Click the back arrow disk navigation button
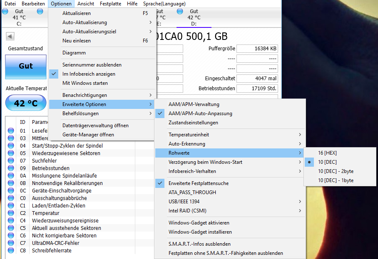 coord(10,36)
